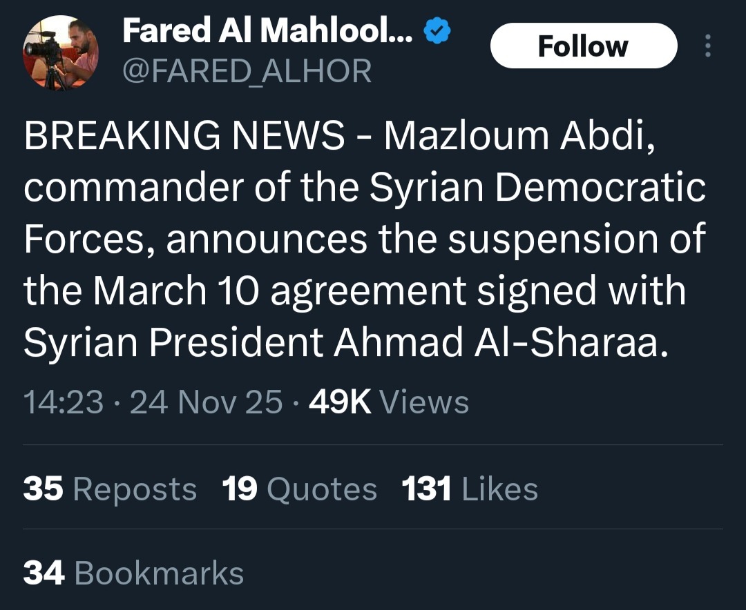Show the 131 Likes list

[470, 489]
